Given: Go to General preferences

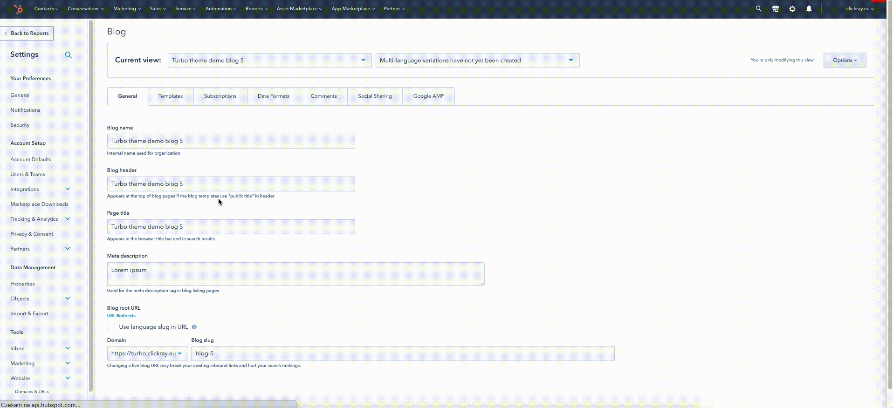Looking at the screenshot, I should (x=20, y=95).
